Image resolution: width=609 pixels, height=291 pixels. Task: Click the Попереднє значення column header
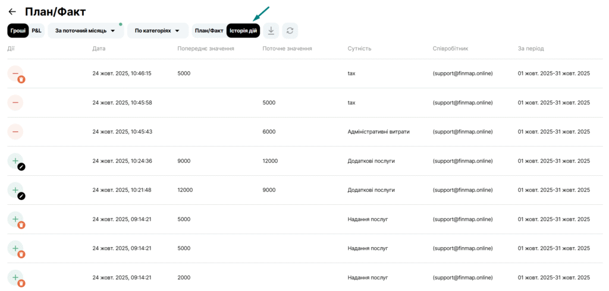coord(205,48)
